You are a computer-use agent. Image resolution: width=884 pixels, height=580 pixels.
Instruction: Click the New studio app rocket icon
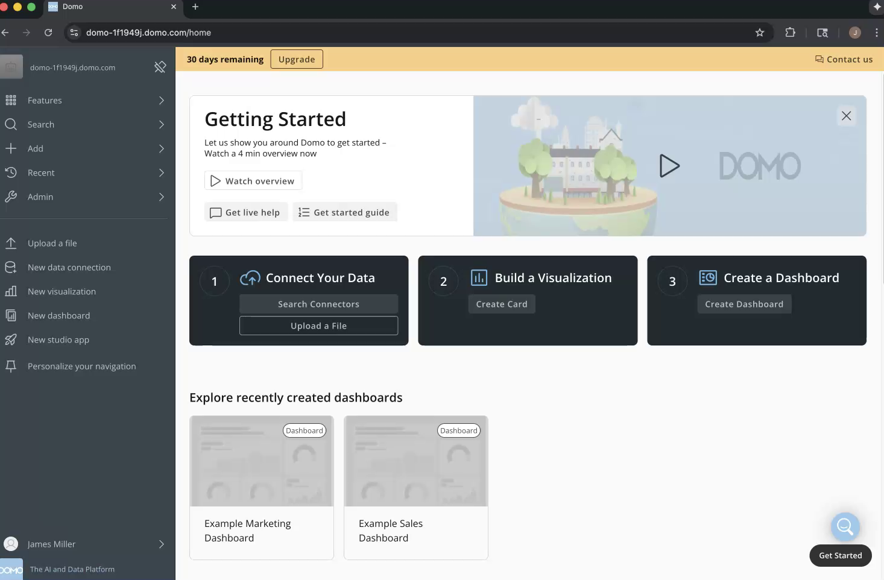click(11, 339)
